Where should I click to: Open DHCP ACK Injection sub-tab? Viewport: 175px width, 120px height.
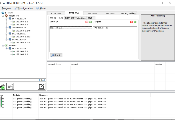[x=75, y=18]
